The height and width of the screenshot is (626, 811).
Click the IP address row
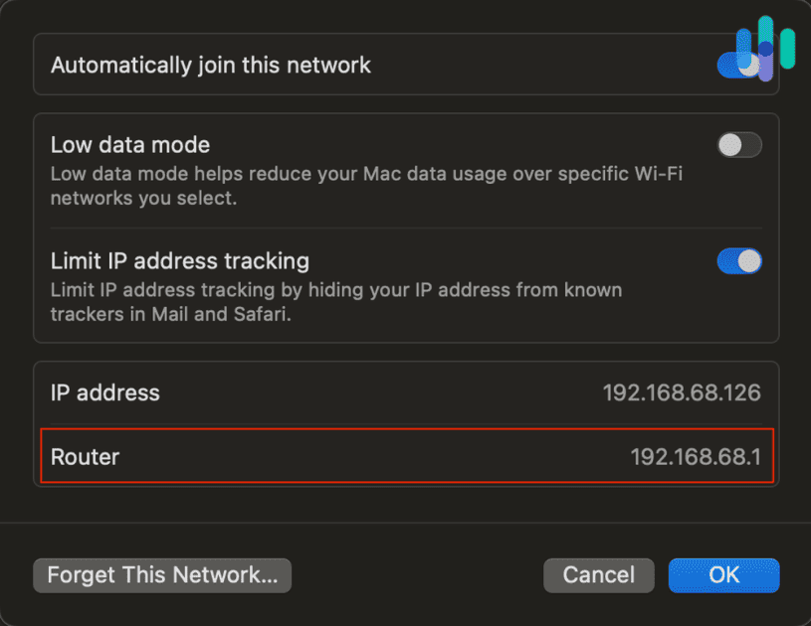point(406,392)
